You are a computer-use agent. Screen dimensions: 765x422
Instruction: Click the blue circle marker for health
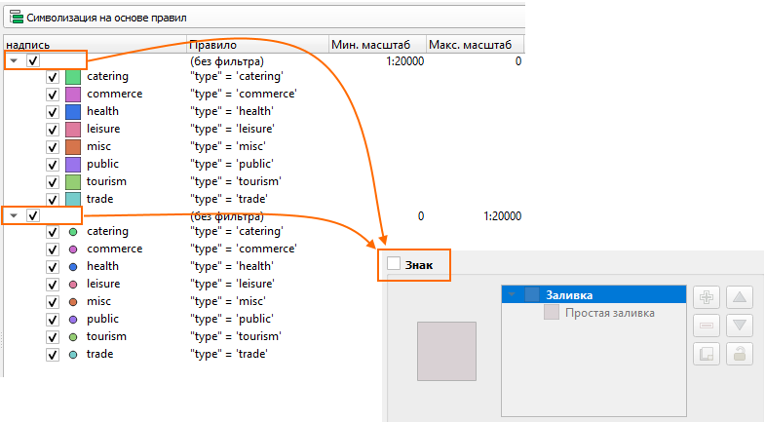73,267
